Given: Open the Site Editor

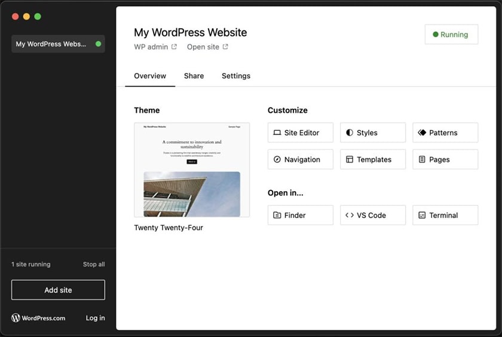Looking at the screenshot, I should click(300, 133).
